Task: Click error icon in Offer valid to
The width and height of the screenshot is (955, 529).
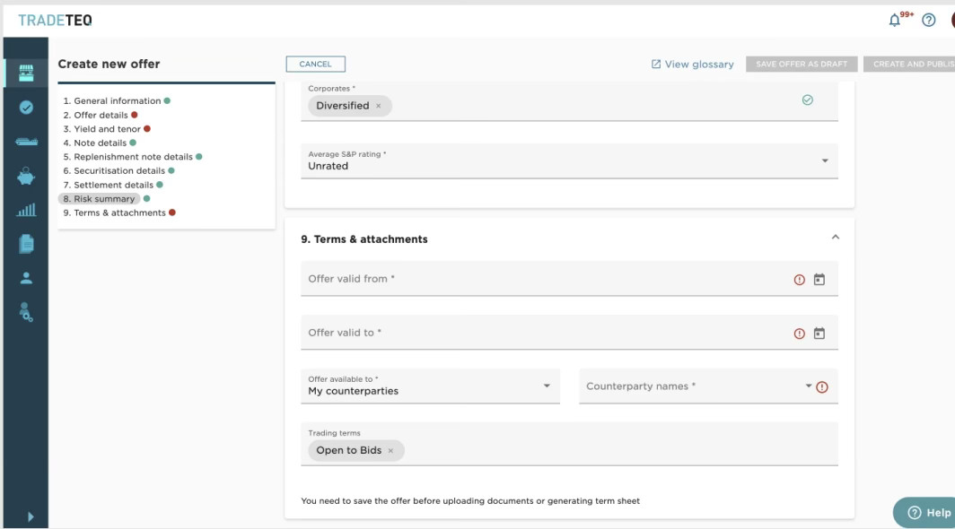Action: coord(799,334)
